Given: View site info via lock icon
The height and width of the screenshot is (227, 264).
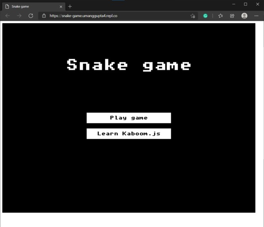Looking at the screenshot, I should pyautogui.click(x=44, y=16).
